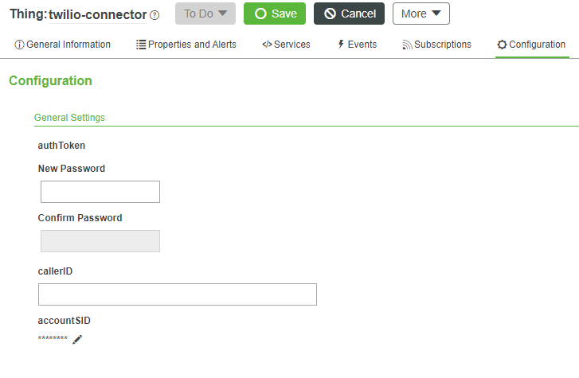Image resolution: width=579 pixels, height=378 pixels.
Task: Cancel editing with the Cancel button
Action: (349, 14)
